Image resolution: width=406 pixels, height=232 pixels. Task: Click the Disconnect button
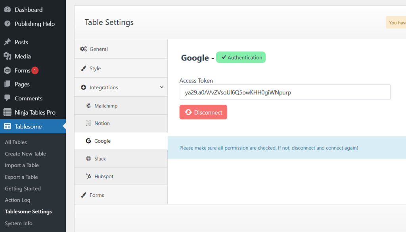click(x=203, y=112)
